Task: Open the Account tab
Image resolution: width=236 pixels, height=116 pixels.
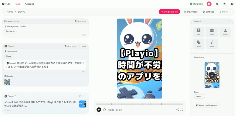Action: click(x=29, y=4)
